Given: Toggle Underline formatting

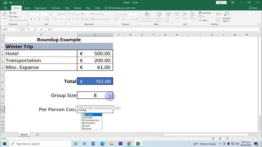Looking at the screenshot, I should pos(39,19).
